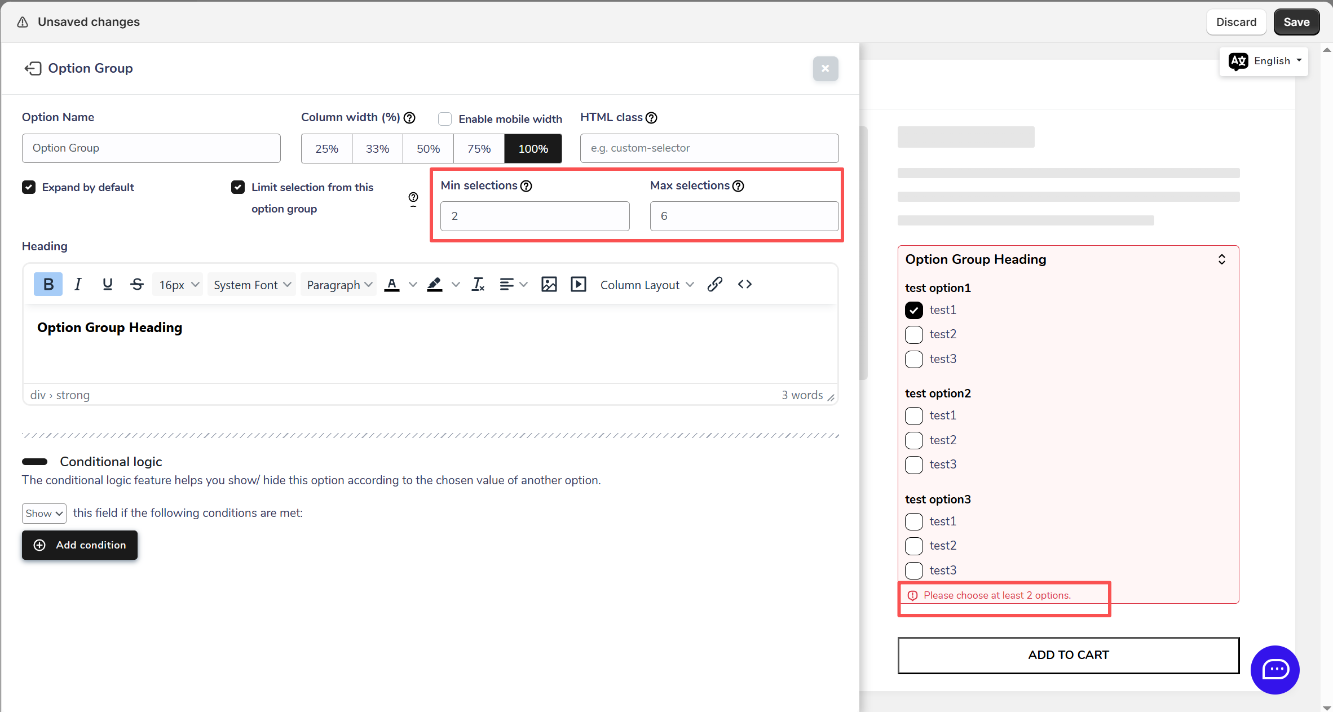
Task: Click the insert media video icon
Action: 578,285
